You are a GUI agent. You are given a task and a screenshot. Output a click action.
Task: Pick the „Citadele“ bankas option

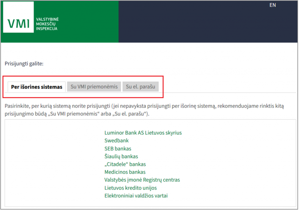point(125,164)
